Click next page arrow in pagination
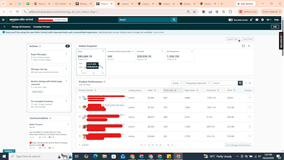 172,145
